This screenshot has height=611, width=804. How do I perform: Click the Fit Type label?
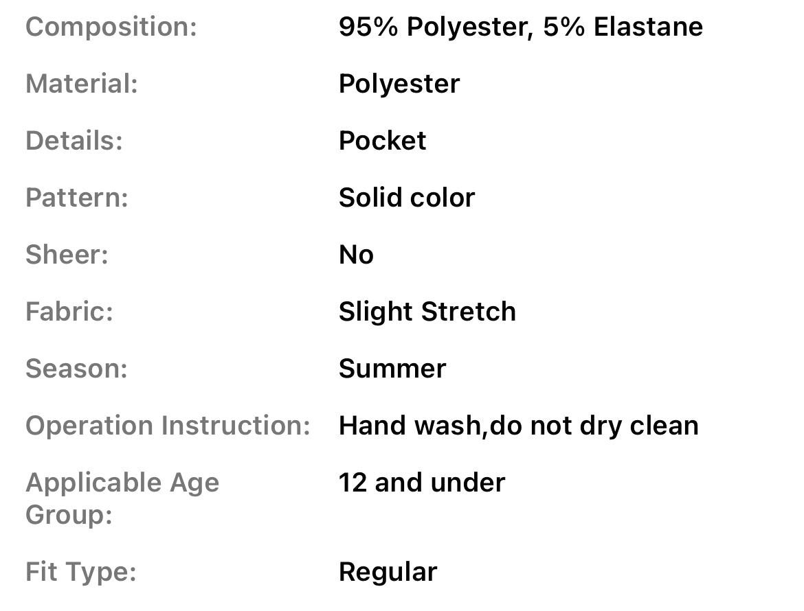(80, 573)
